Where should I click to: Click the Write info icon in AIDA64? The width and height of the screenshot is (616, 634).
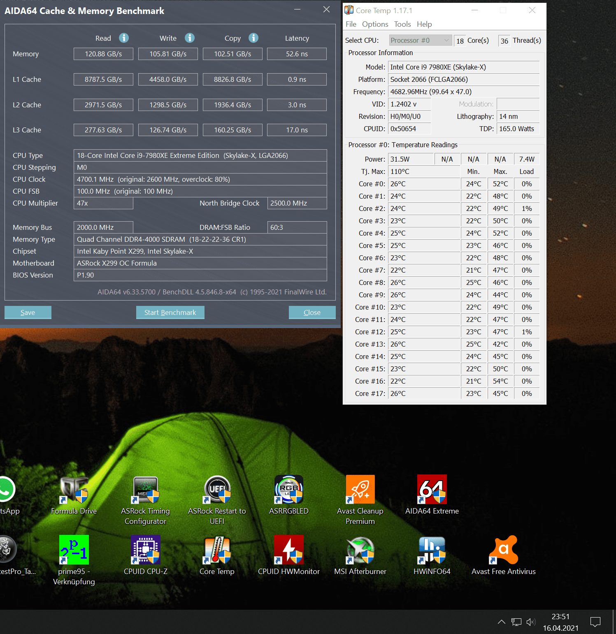190,38
